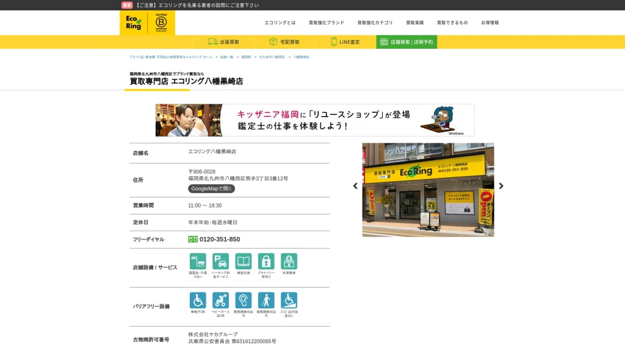
Task: Click the store name エコリング八幡黒崎店 value
Action: pyautogui.click(x=212, y=152)
